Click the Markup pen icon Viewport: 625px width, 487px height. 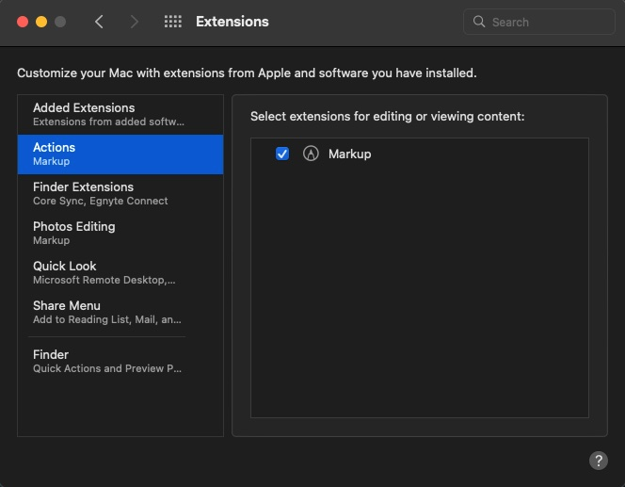[311, 154]
